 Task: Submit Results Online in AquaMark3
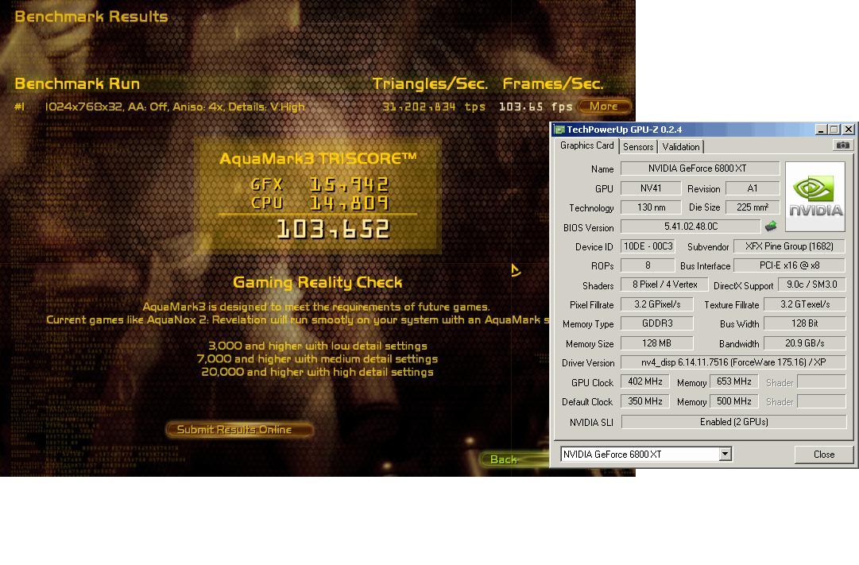pyautogui.click(x=239, y=430)
